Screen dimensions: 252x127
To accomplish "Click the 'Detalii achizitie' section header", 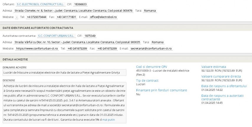I will click(15, 59).
